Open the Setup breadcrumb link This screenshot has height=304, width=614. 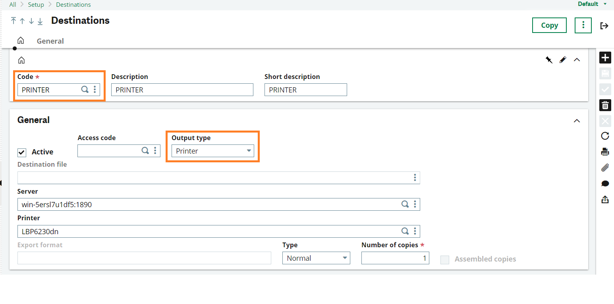pos(36,4)
